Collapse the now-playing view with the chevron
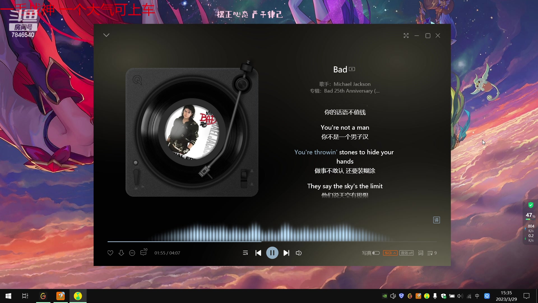The image size is (538, 303). tap(106, 35)
